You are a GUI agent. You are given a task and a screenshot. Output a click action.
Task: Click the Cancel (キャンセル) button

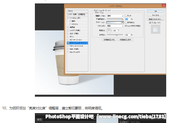click(156, 15)
